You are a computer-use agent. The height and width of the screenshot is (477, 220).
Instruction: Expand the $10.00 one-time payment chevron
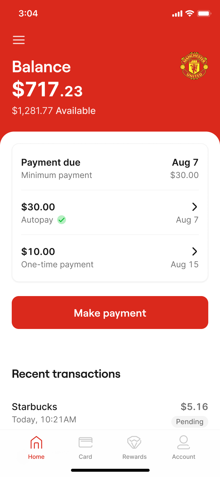point(194,251)
